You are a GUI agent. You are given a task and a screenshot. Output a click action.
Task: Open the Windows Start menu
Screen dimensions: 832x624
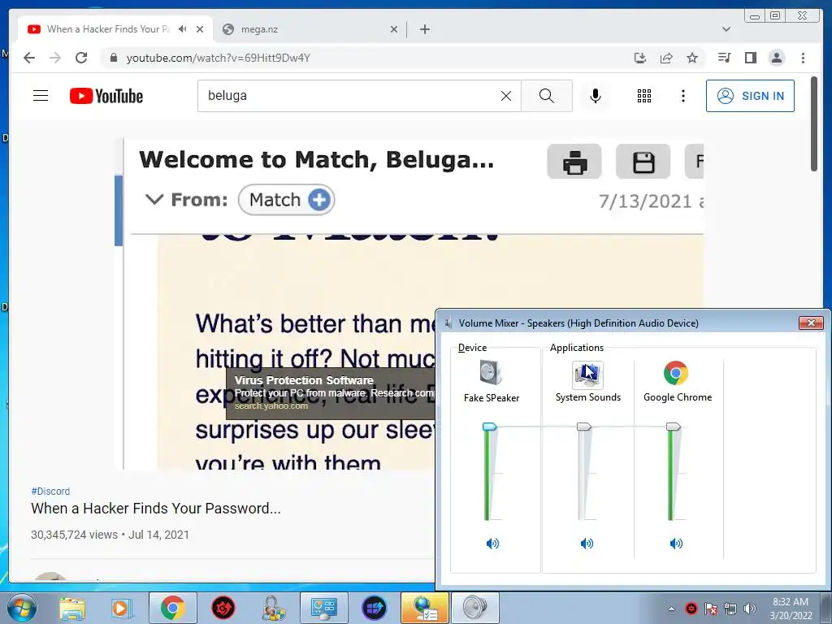tap(22, 608)
